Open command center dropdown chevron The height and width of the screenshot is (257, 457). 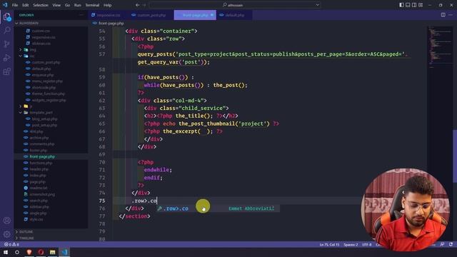point(317,5)
